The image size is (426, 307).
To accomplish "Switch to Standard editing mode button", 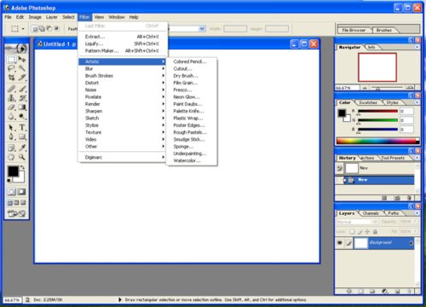I will (x=11, y=192).
